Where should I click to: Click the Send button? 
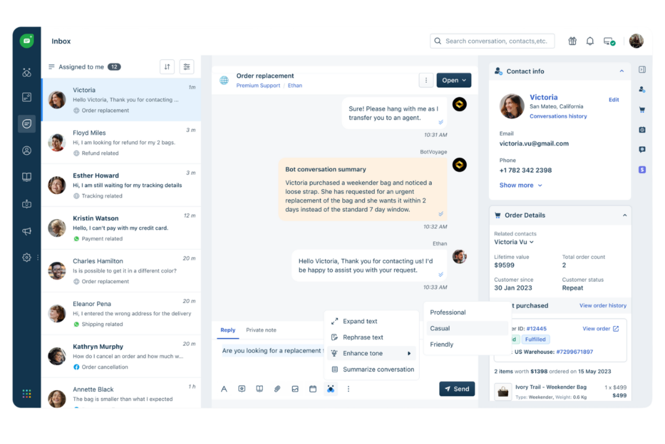pos(457,389)
